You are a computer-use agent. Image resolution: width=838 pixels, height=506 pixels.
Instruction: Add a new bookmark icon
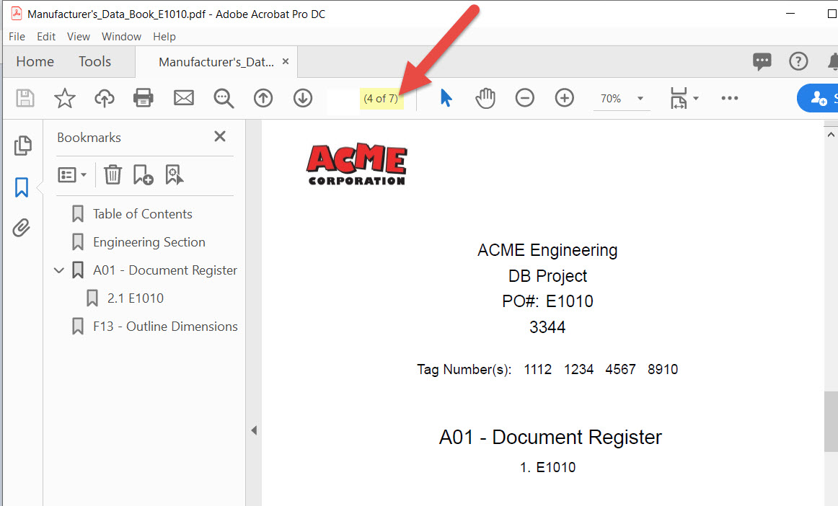tap(144, 174)
